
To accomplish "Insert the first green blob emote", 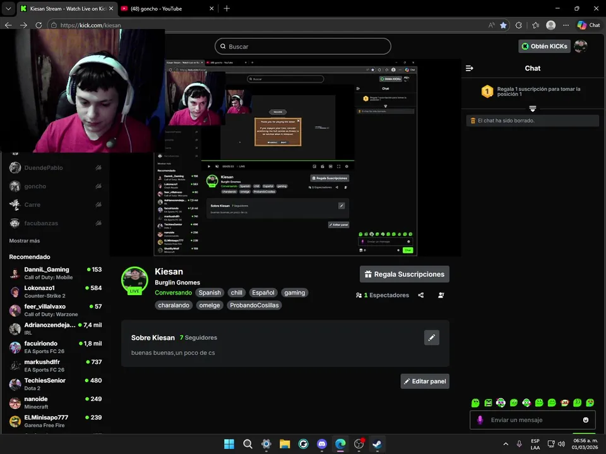I will coord(475,403).
